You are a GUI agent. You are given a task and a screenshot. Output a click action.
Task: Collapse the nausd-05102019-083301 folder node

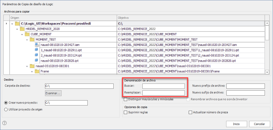27,66
